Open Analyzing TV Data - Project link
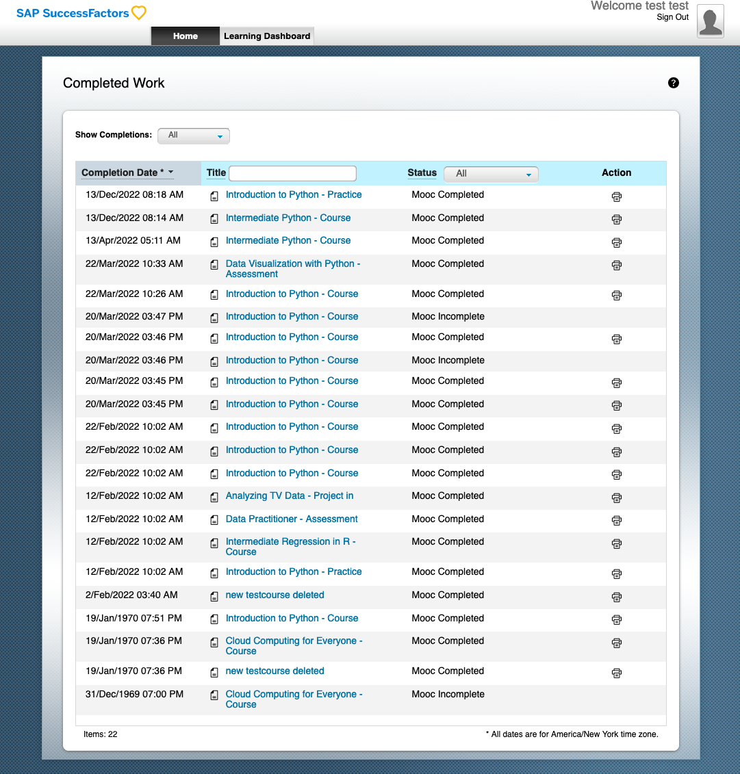The height and width of the screenshot is (774, 740). tap(290, 495)
